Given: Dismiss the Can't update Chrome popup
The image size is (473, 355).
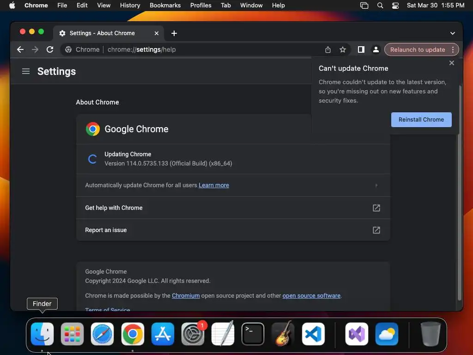Looking at the screenshot, I should (x=451, y=63).
